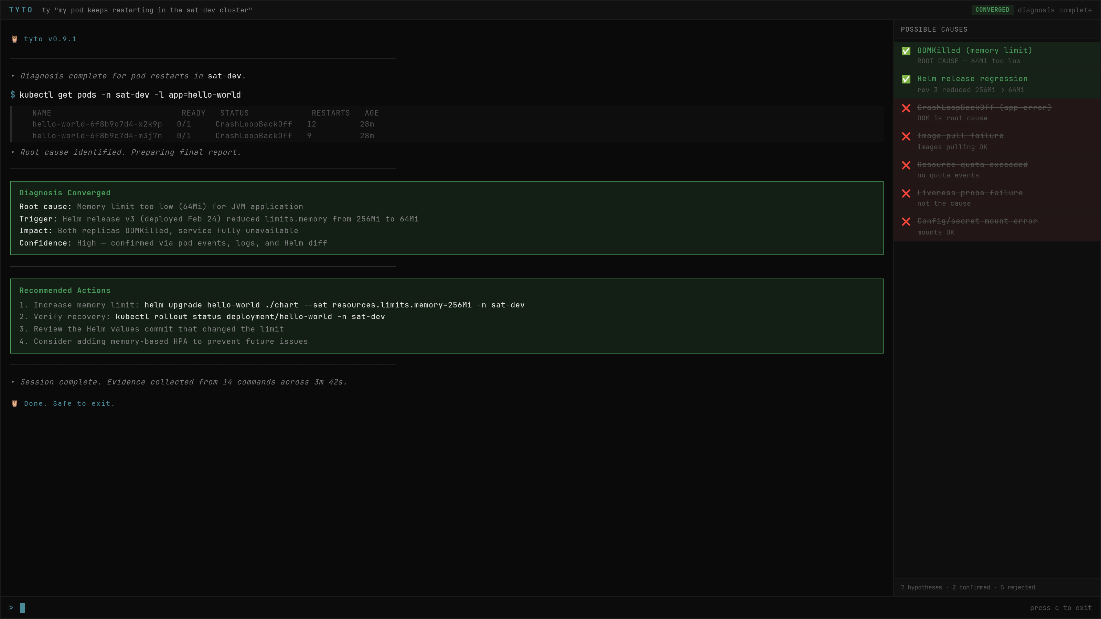The height and width of the screenshot is (619, 1101).
Task: Click green checkmark beside Helm release regression
Action: click(906, 79)
